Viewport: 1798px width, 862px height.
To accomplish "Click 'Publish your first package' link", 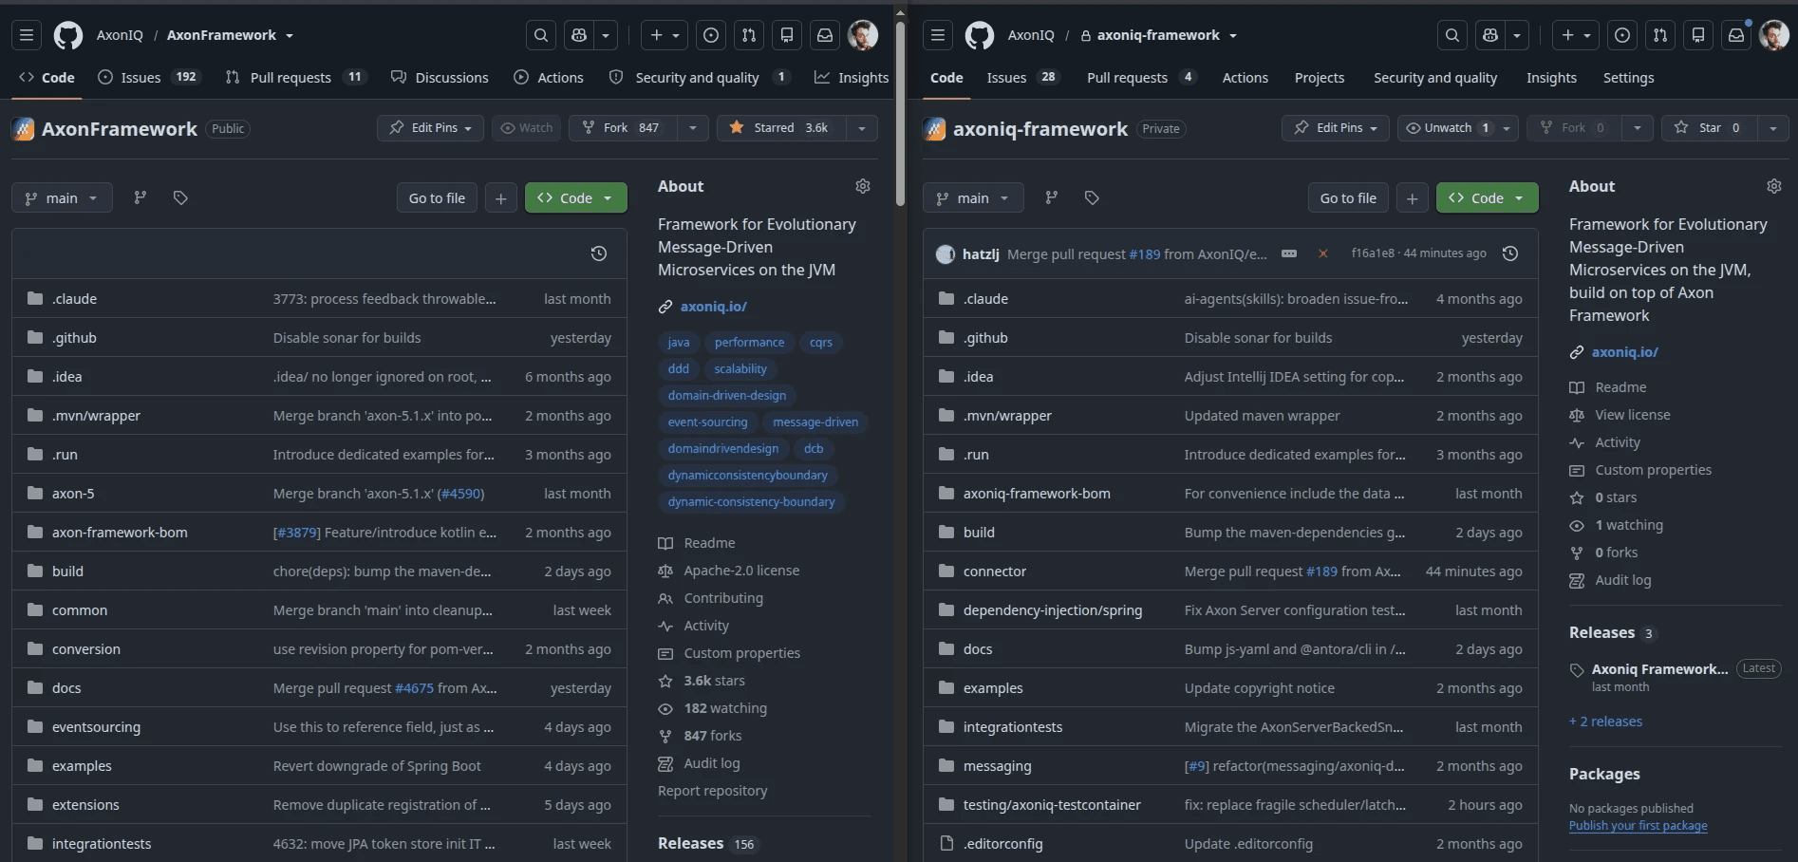I will [x=1639, y=825].
